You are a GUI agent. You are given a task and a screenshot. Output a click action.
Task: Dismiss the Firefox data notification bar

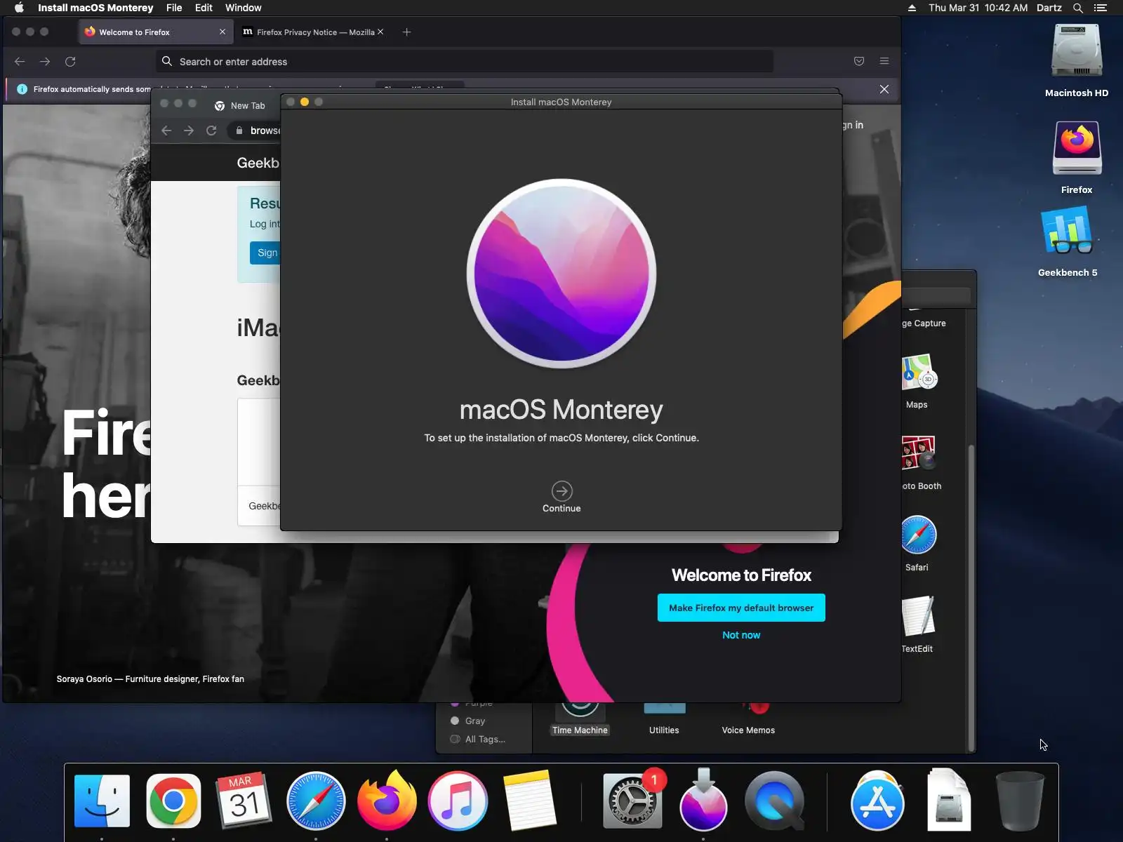pos(884,89)
